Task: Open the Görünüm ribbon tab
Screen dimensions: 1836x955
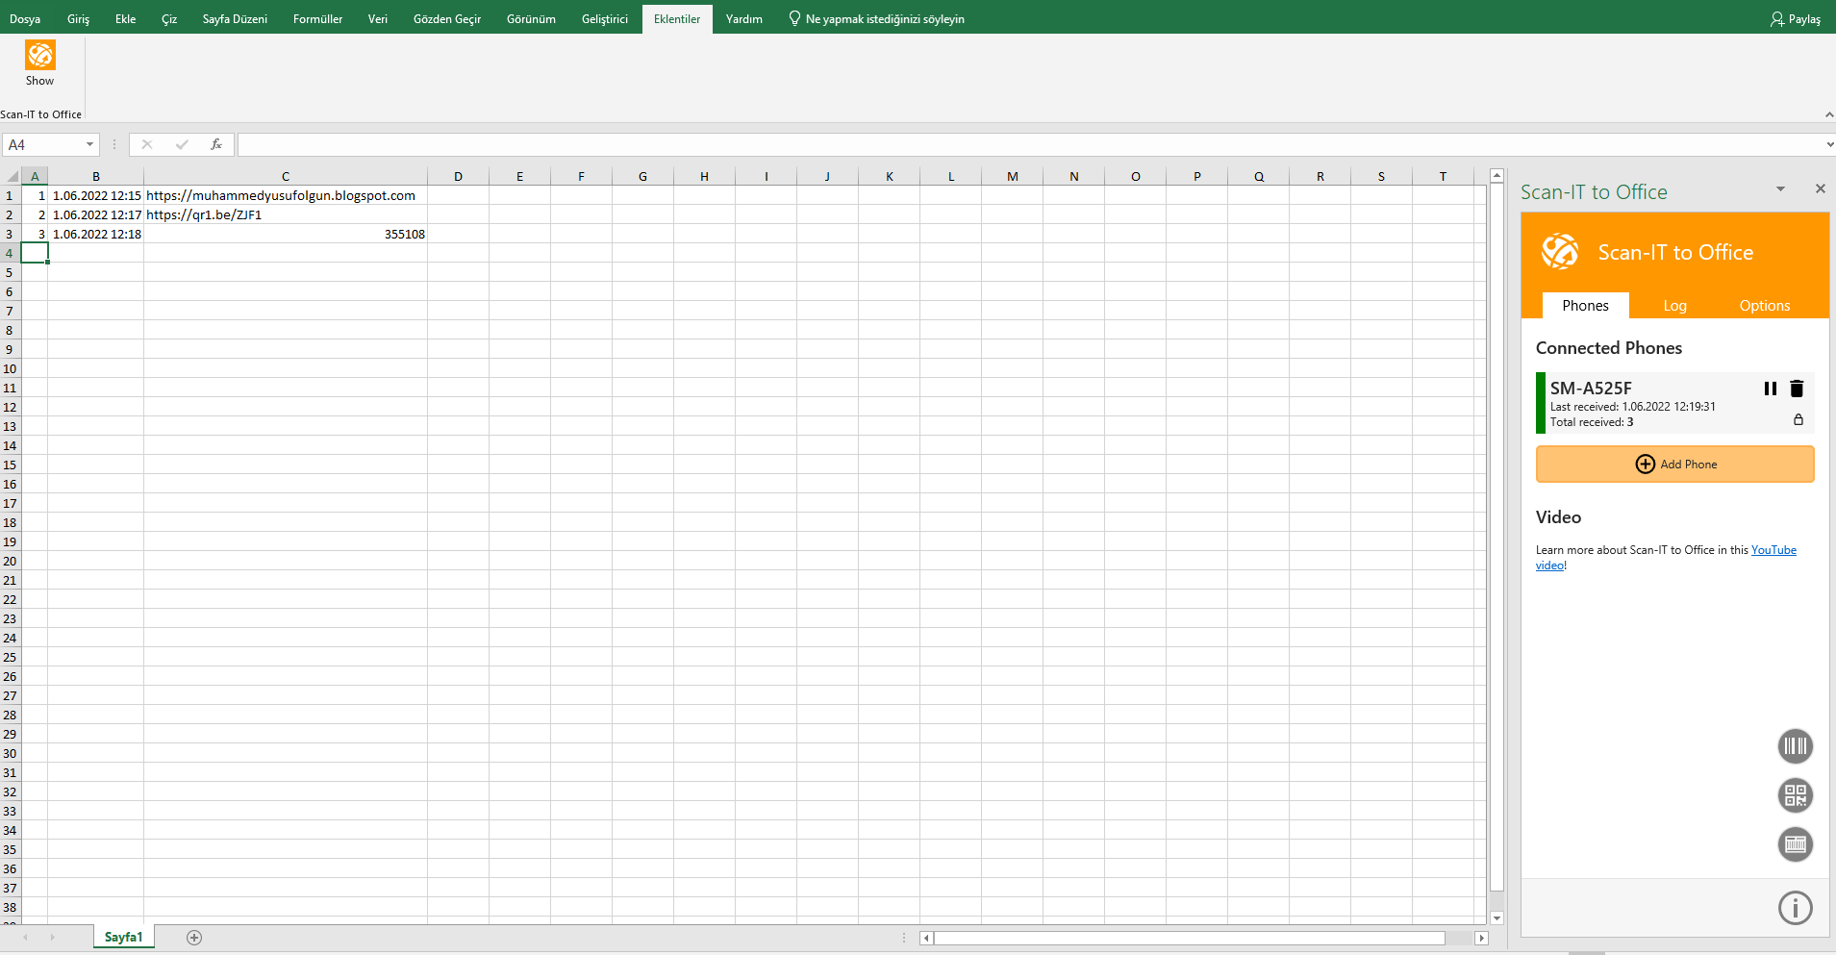Action: (x=531, y=19)
